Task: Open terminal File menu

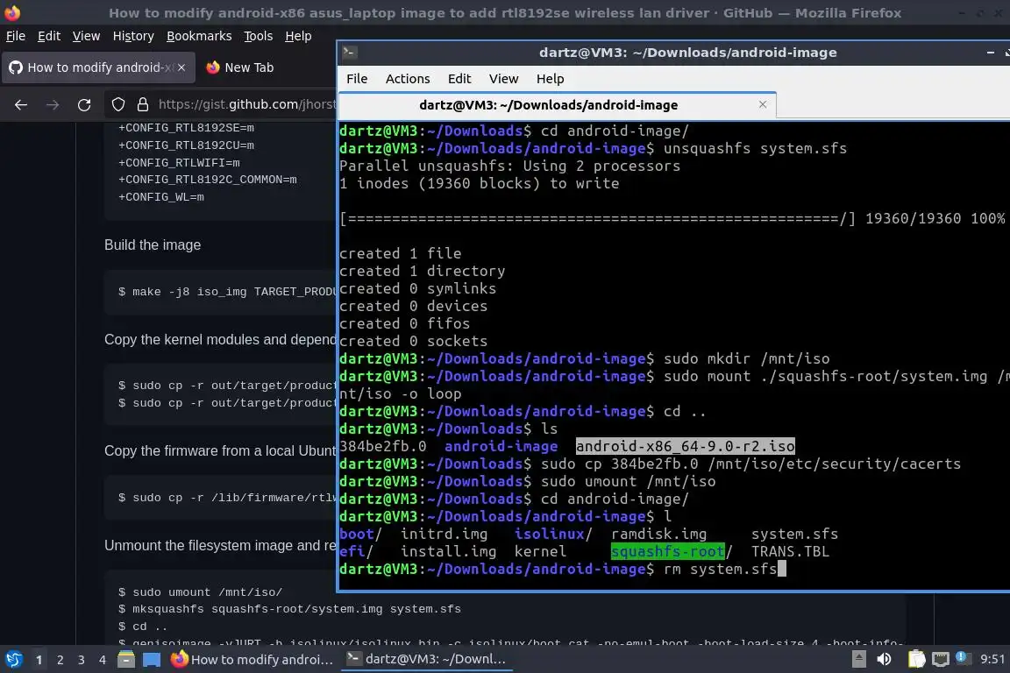Action: pos(357,79)
